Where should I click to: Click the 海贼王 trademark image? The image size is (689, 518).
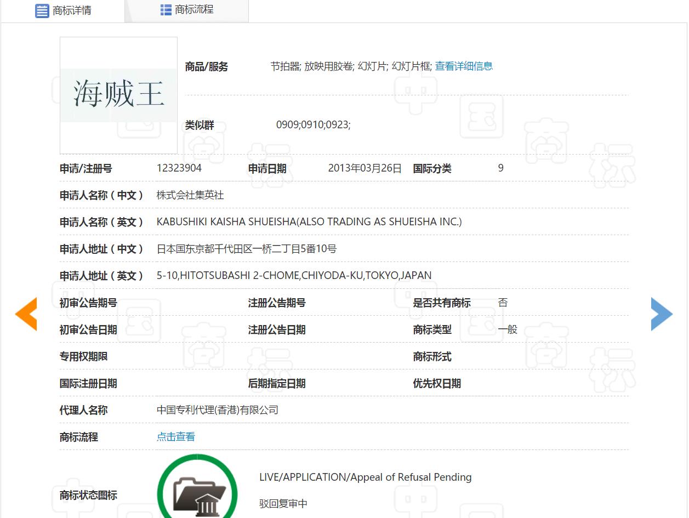click(118, 95)
